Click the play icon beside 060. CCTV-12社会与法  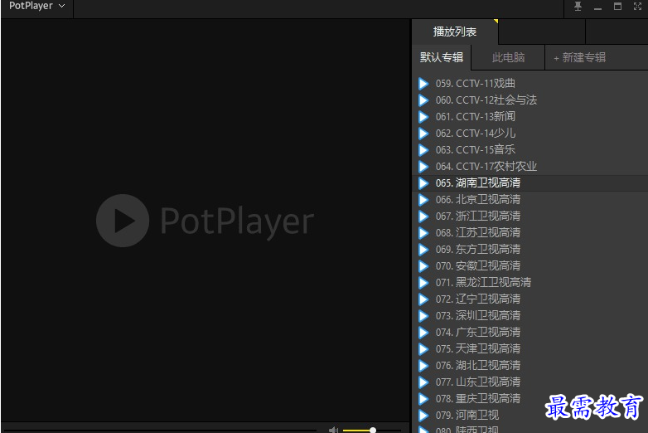[423, 100]
